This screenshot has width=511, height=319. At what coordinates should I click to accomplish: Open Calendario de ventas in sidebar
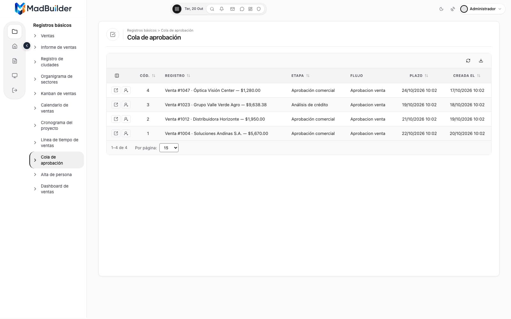tap(57, 108)
